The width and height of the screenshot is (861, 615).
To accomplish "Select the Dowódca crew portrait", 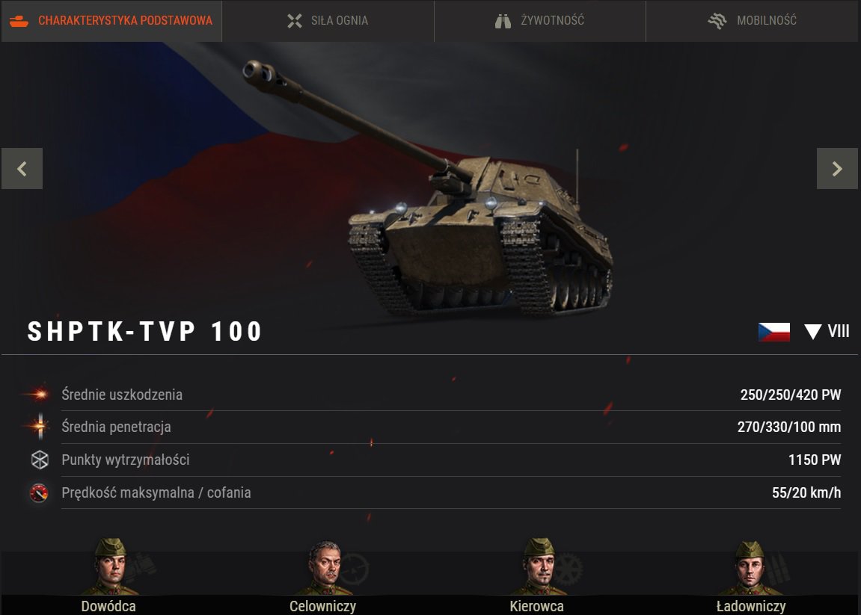I will click(x=110, y=567).
